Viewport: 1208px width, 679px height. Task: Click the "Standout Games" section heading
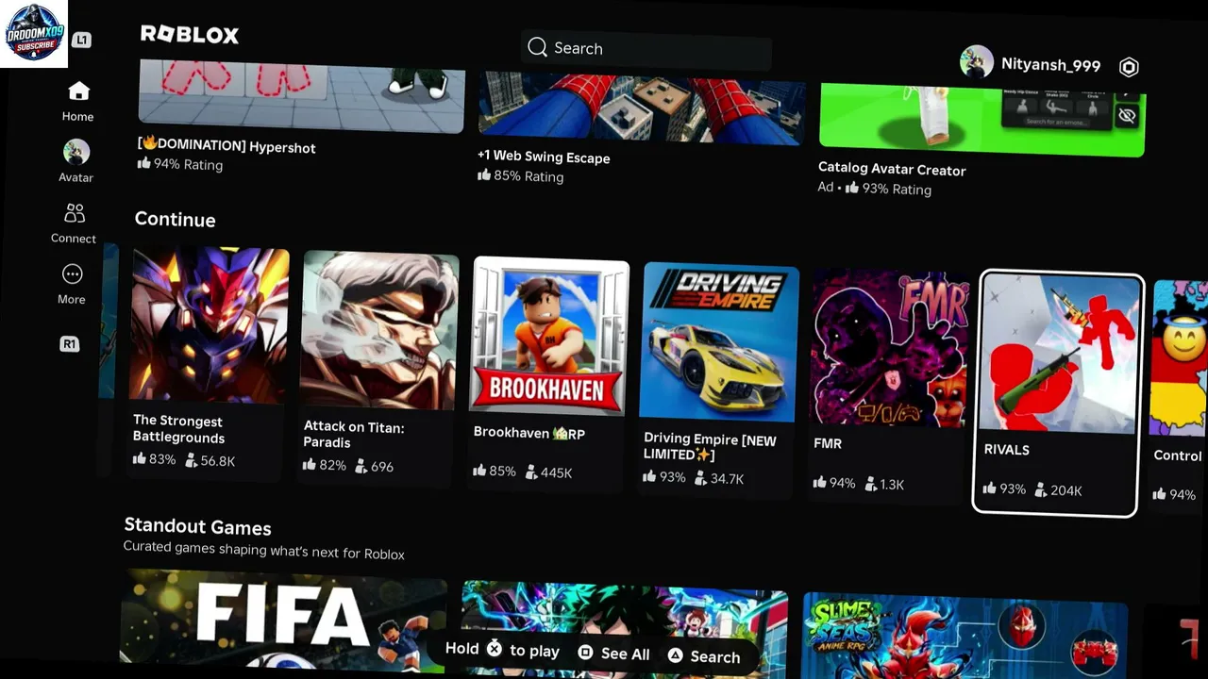[x=197, y=527]
